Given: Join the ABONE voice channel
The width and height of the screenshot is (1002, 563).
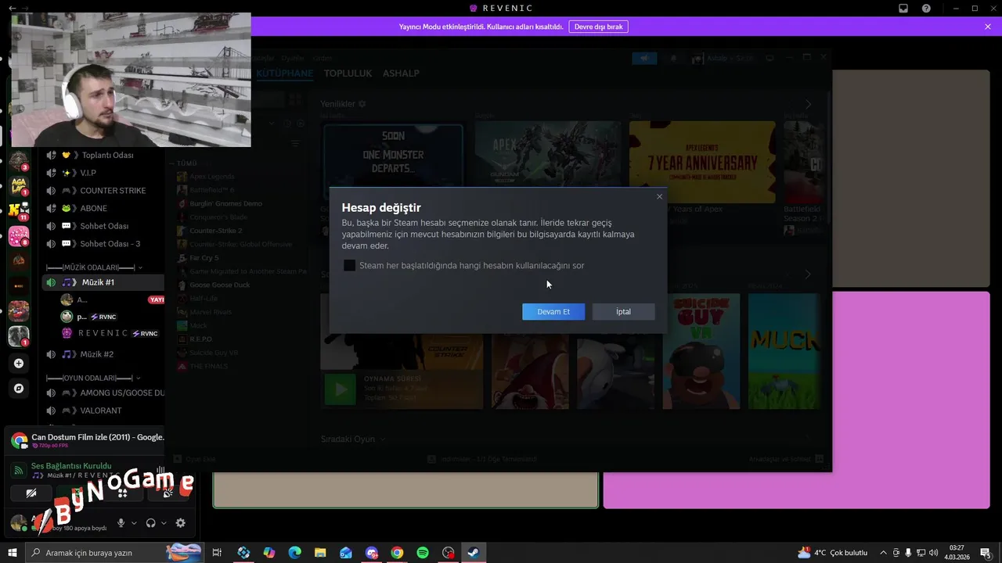Looking at the screenshot, I should pyautogui.click(x=105, y=209).
